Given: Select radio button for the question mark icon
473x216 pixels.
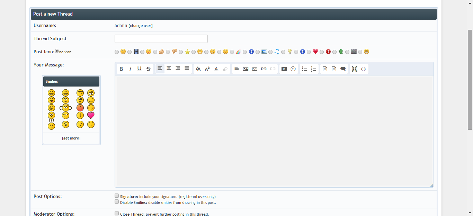Looking at the screenshot, I should [245, 52].
